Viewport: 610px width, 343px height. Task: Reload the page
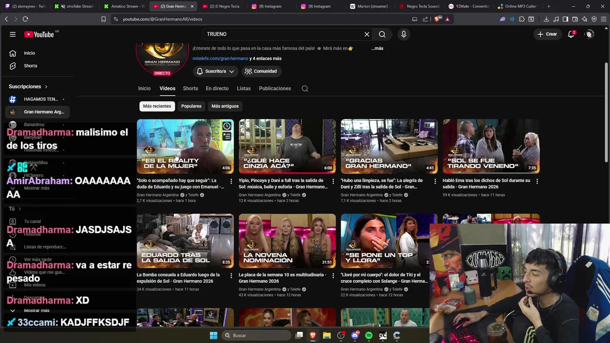pos(25,19)
